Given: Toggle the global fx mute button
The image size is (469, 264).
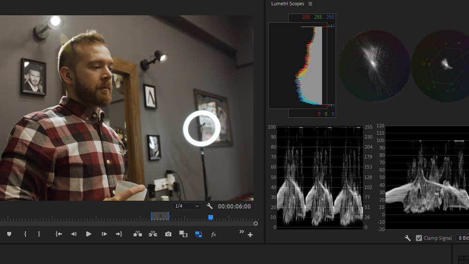Looking at the screenshot, I should coord(213,234).
